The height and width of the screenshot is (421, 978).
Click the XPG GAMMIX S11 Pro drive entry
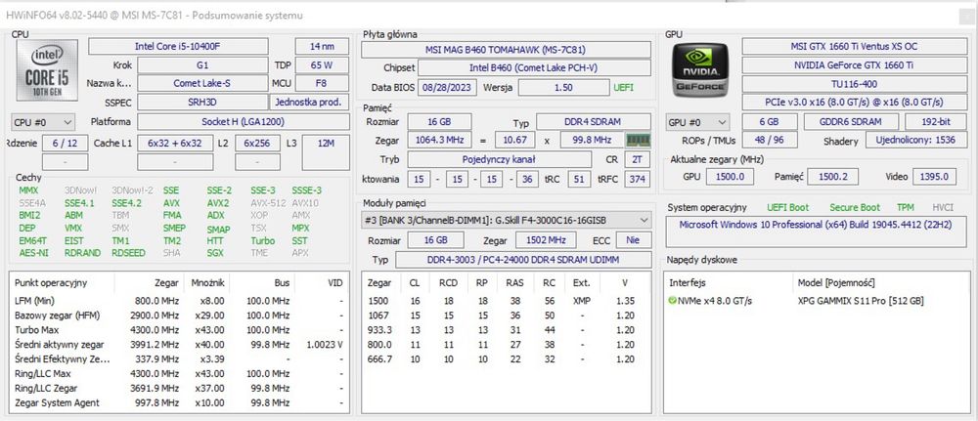tap(861, 301)
